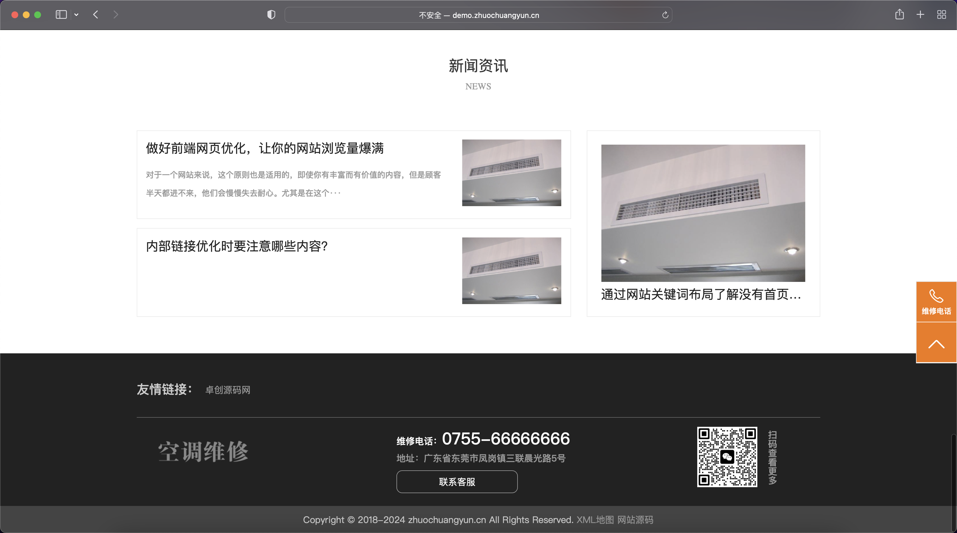Click thumbnail beside 内部链接优化 article
Screen dimensions: 957x533
click(512, 271)
